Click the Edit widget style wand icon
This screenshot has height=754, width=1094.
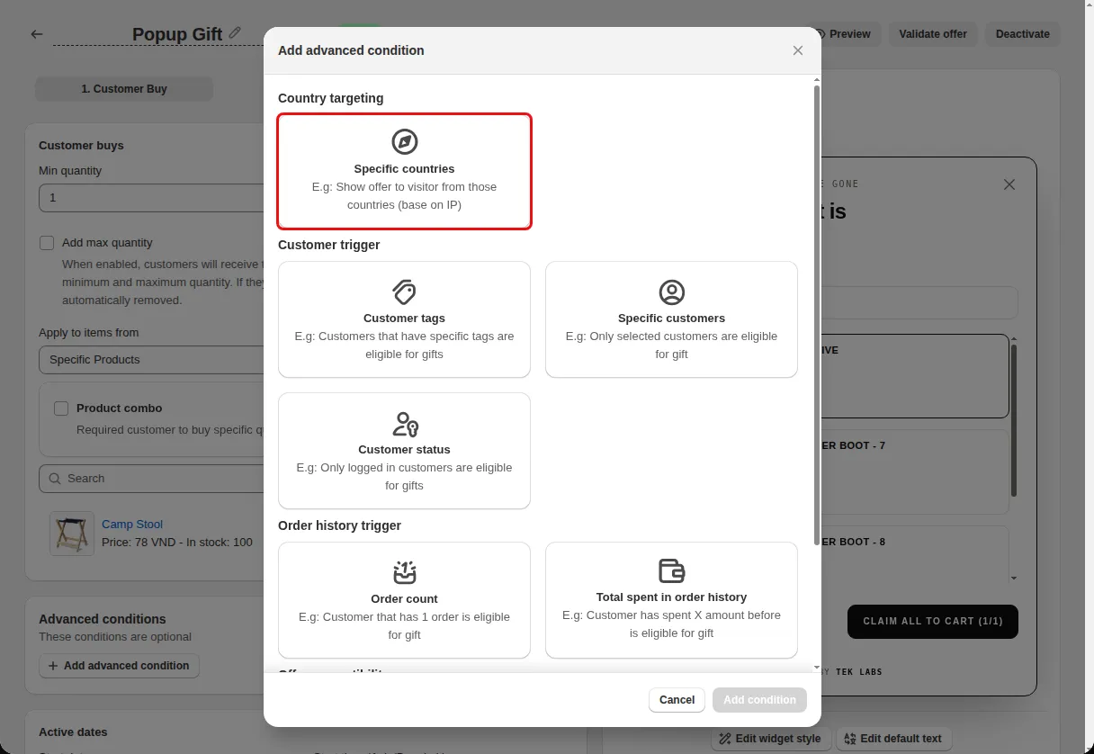click(x=725, y=739)
